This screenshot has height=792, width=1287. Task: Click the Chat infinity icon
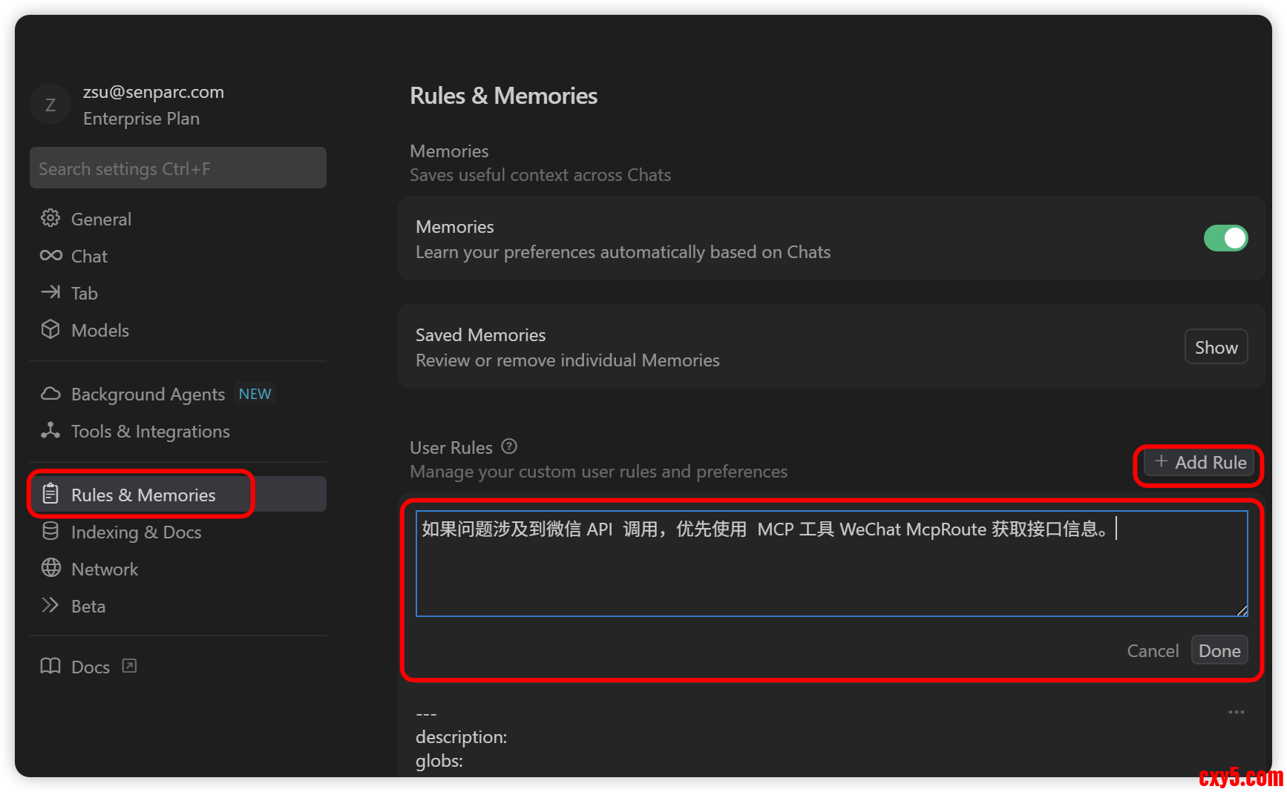pos(50,256)
